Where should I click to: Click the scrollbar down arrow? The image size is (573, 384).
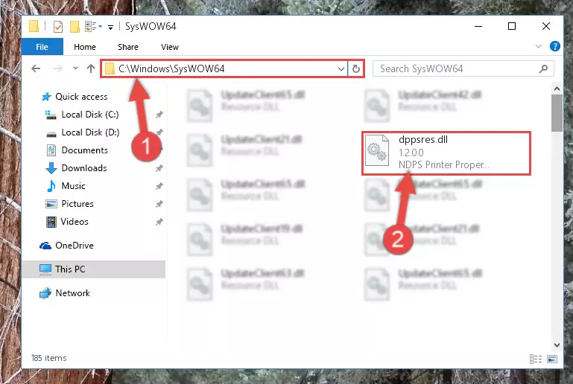click(557, 345)
